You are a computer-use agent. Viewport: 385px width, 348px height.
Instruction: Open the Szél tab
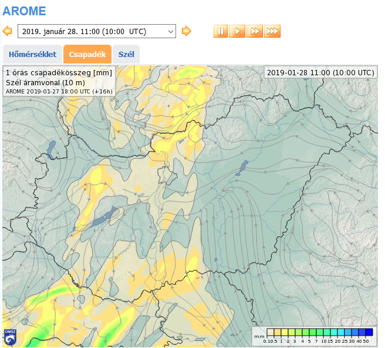click(126, 54)
